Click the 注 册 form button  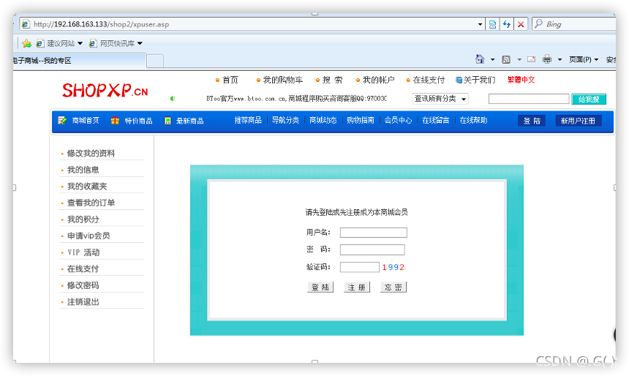pyautogui.click(x=357, y=287)
